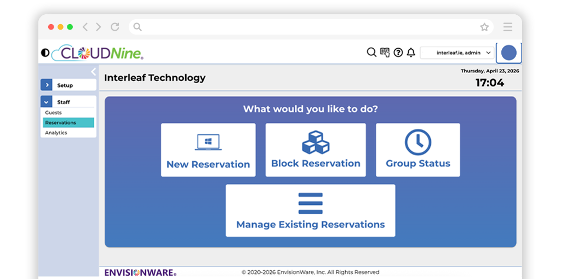This screenshot has width=561, height=279.
Task: Click the blue user avatar circle
Action: coord(509,53)
